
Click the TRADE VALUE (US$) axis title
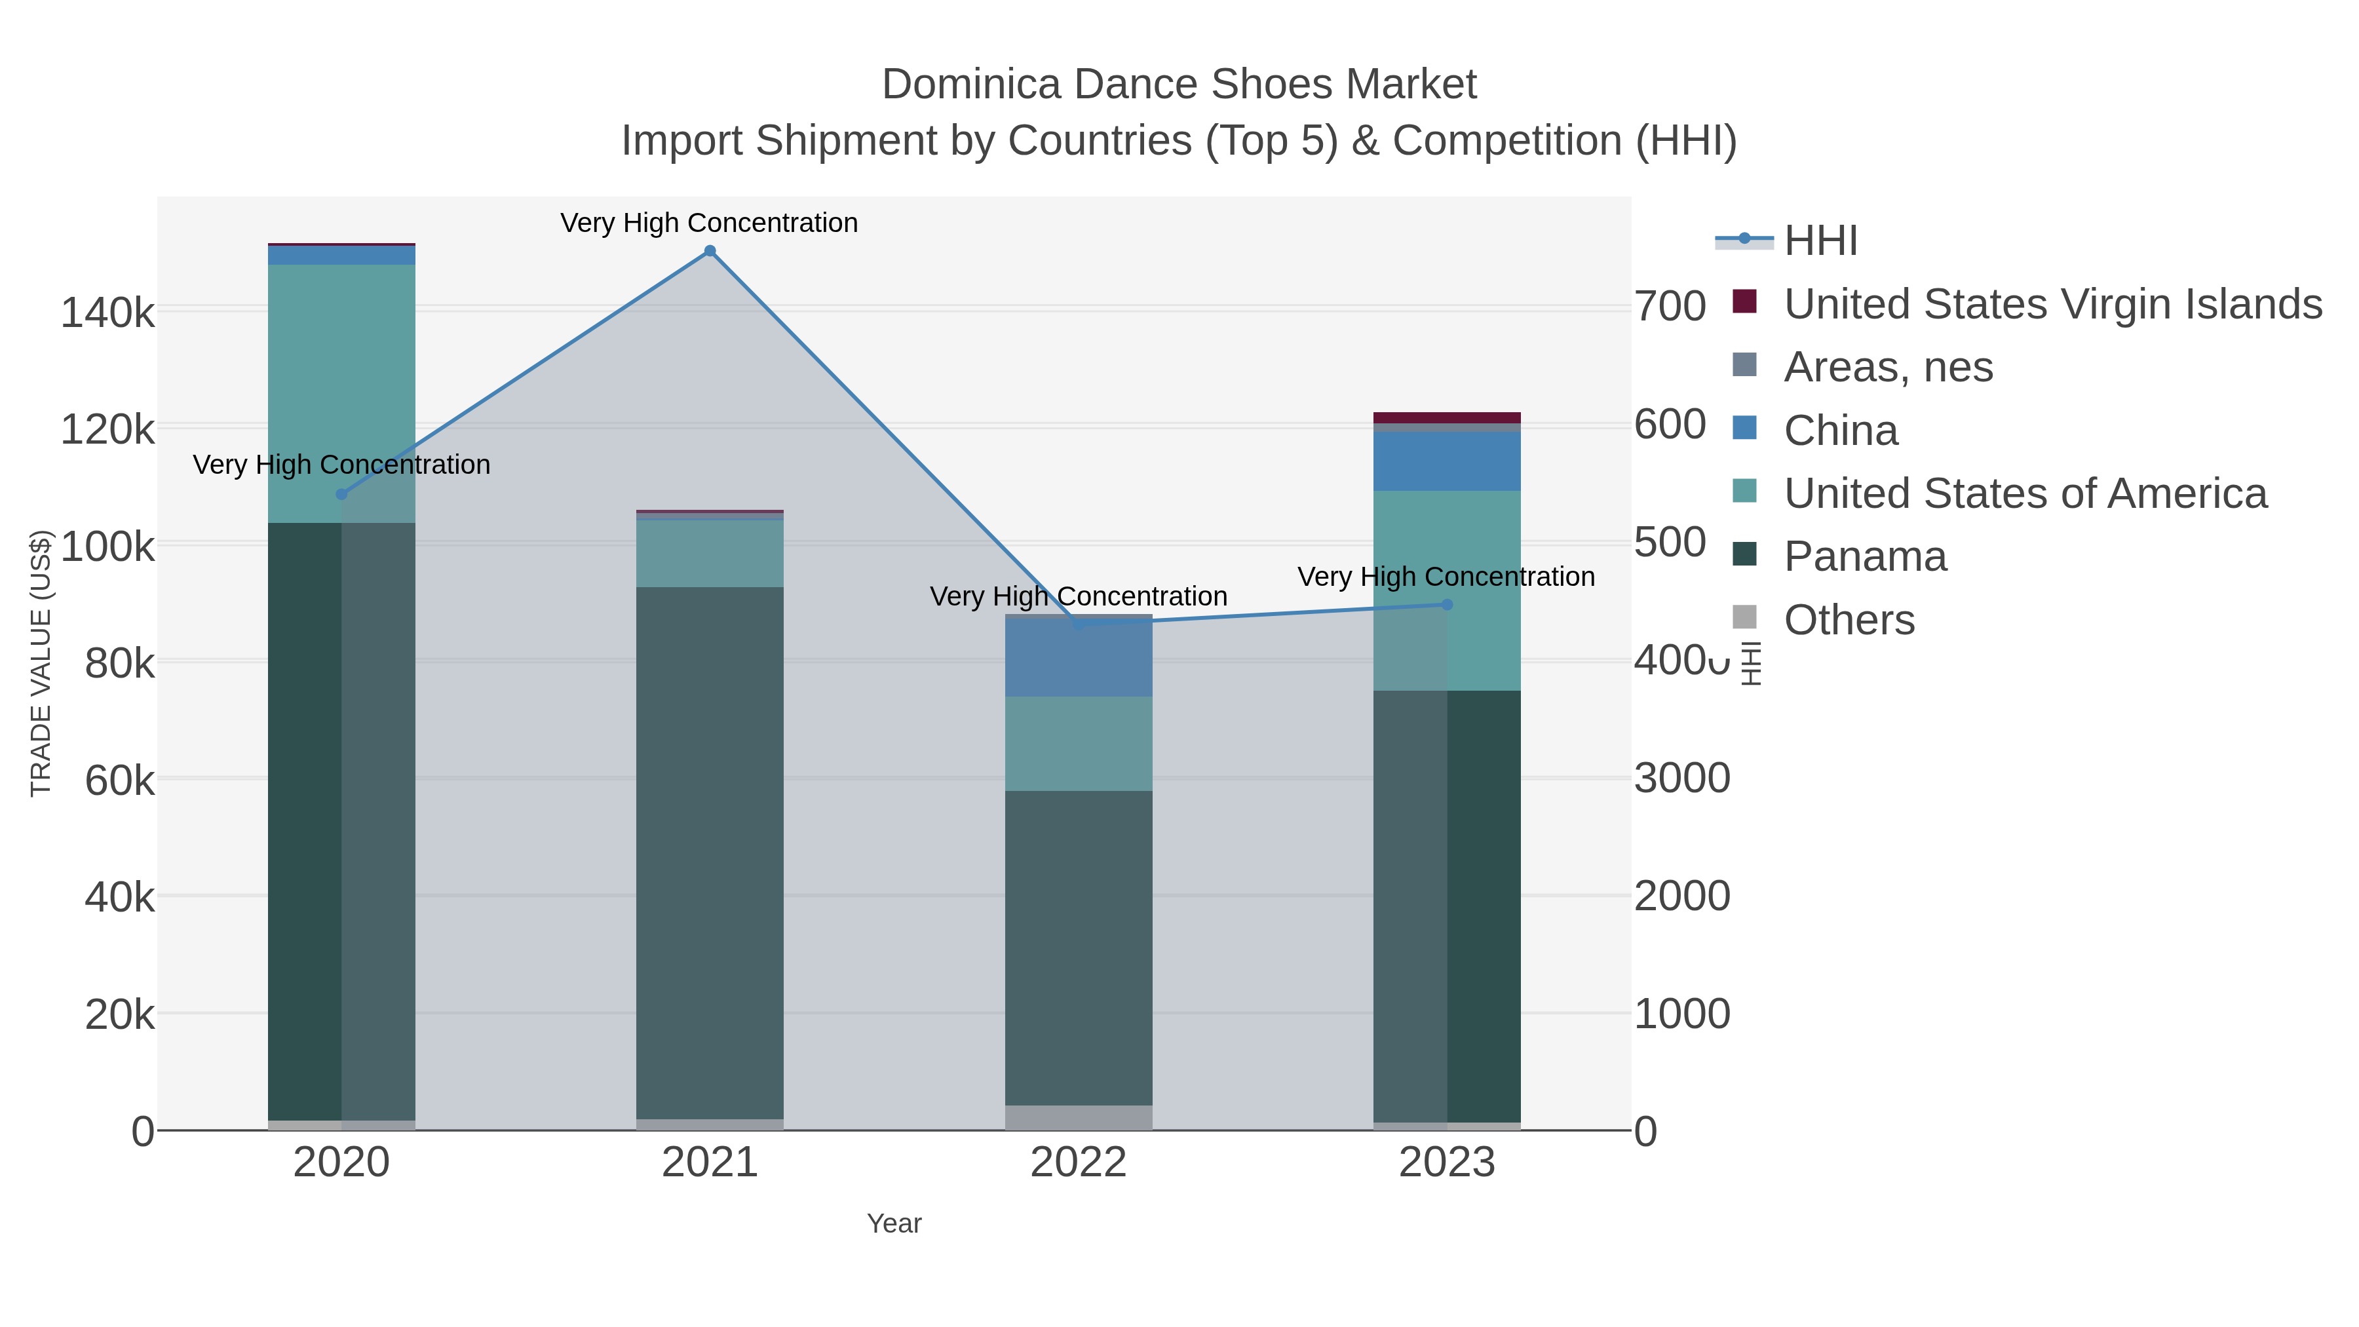(x=41, y=663)
